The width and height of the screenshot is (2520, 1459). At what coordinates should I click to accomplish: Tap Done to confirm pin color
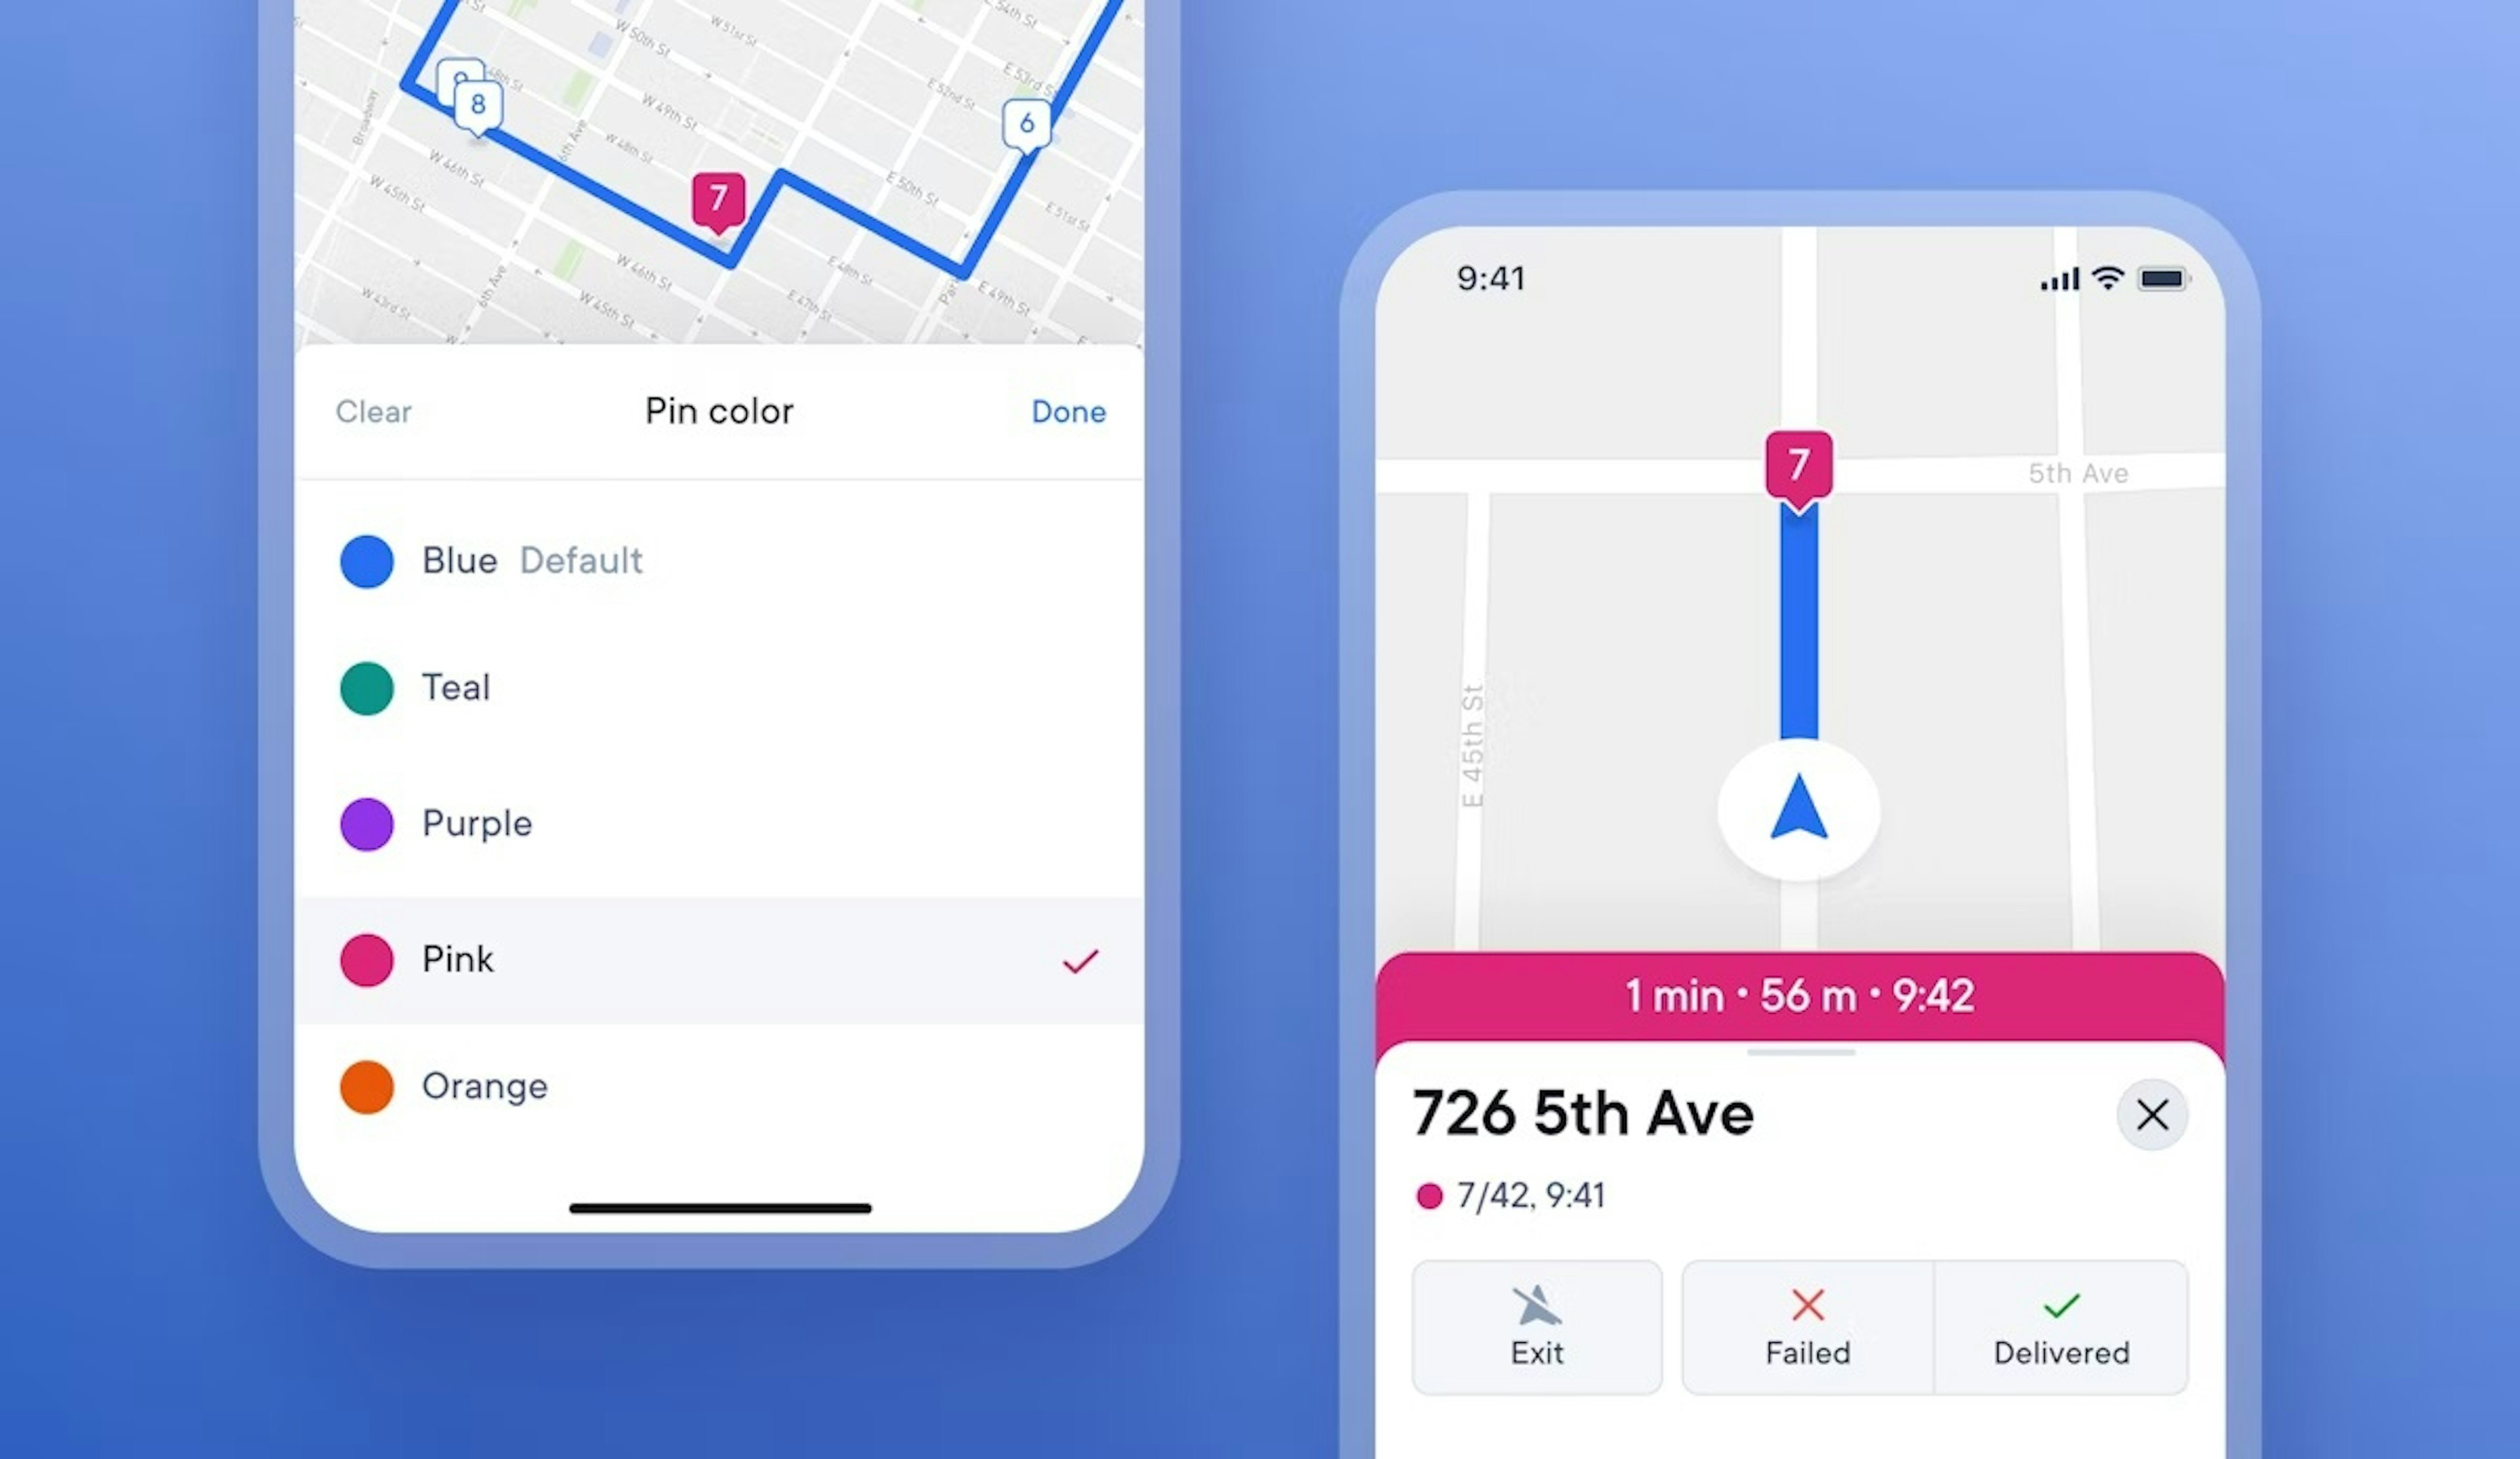click(x=1068, y=410)
